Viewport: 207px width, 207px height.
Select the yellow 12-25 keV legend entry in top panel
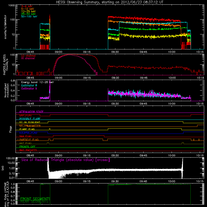tap(28, 11)
